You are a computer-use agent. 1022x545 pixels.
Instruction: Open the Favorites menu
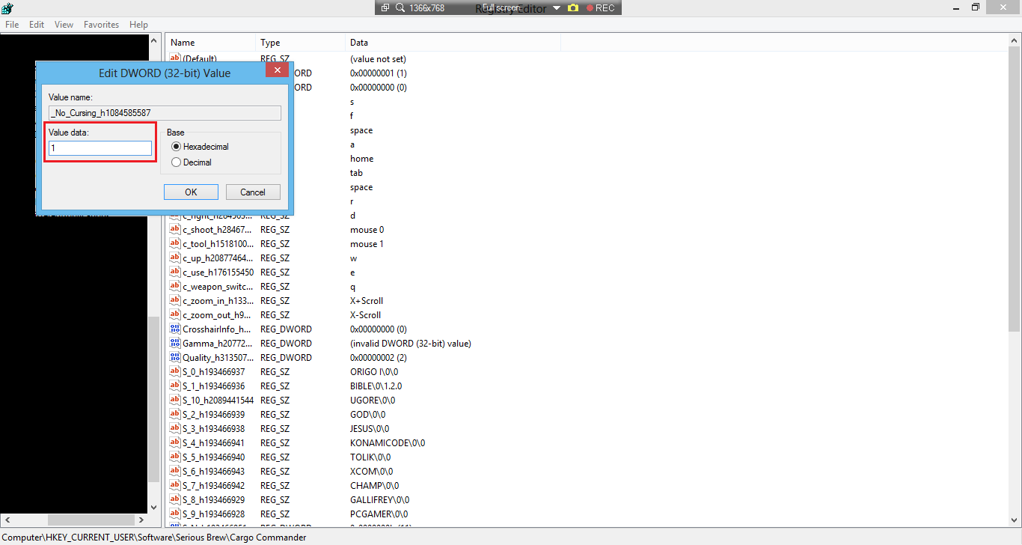coord(101,25)
